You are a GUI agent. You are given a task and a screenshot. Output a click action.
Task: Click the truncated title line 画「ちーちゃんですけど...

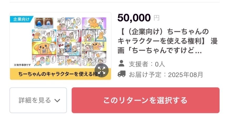pos(160,50)
